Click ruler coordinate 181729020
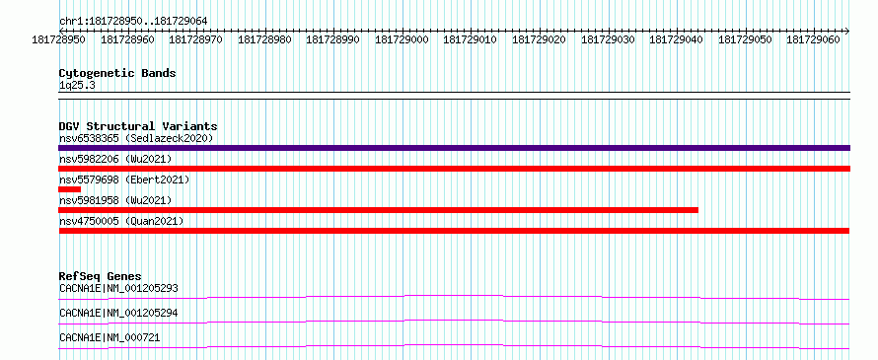The width and height of the screenshot is (878, 360). coord(540,39)
